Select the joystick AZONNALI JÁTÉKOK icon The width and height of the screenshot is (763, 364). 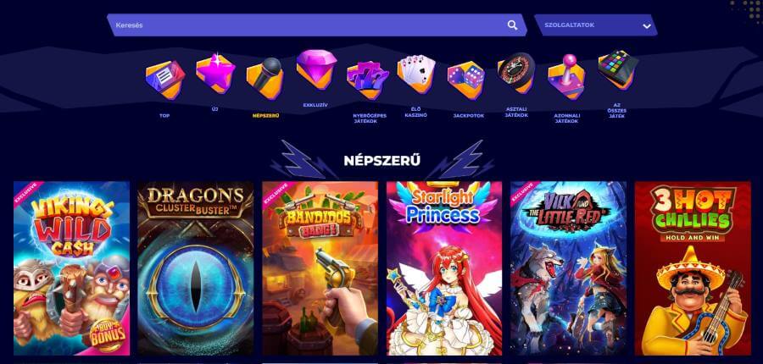(566, 77)
